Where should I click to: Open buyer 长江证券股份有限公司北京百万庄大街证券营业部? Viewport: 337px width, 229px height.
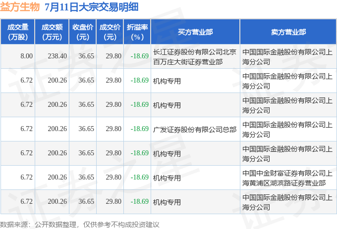pos(194,57)
